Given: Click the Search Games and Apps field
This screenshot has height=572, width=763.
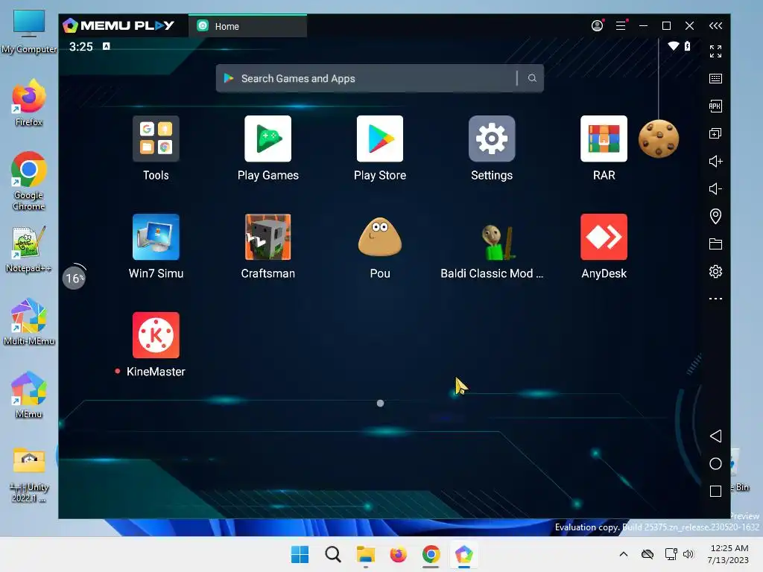Looking at the screenshot, I should coord(379,78).
